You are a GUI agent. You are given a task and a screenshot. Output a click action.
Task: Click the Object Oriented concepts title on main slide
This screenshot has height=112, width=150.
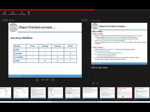click(x=37, y=27)
